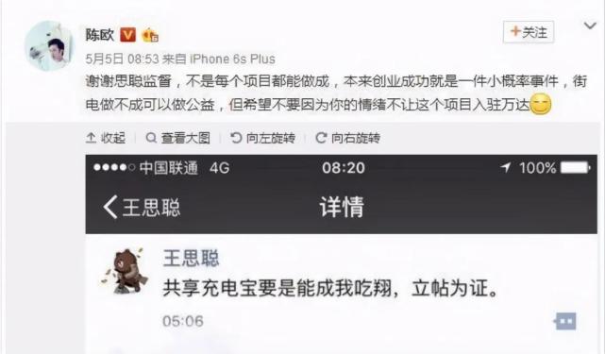
Task: Click the 详情 title in the header
Action: click(342, 207)
